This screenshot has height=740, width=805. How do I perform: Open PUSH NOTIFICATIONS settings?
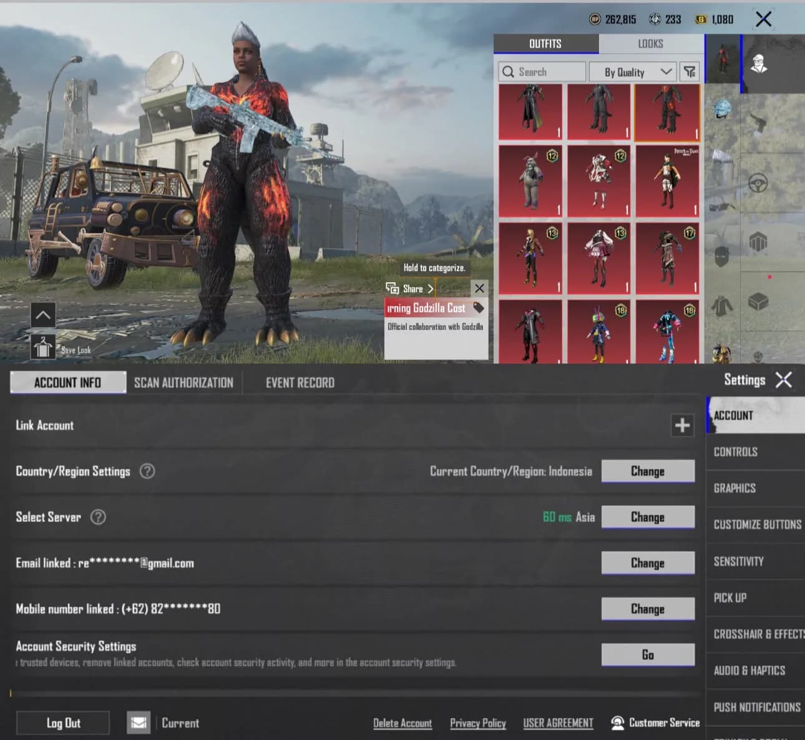coord(756,707)
